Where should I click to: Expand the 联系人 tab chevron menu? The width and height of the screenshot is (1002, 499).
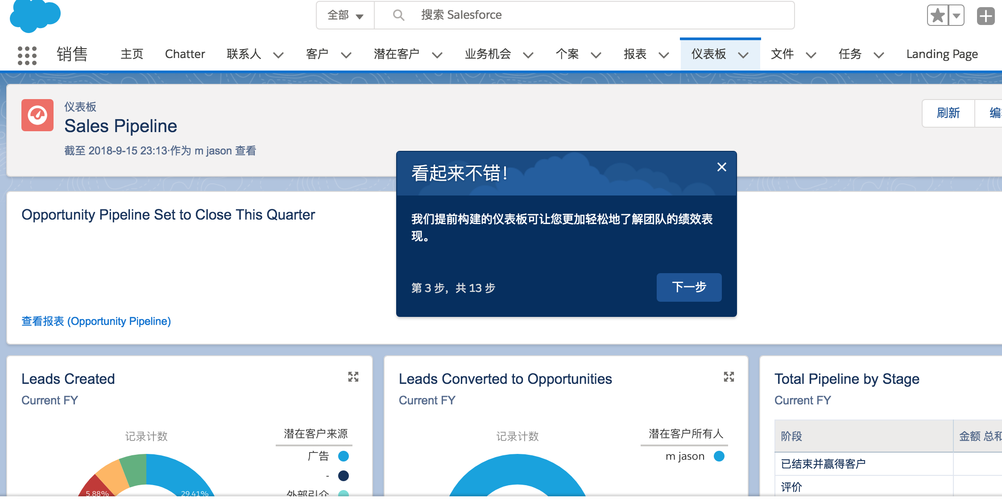pyautogui.click(x=278, y=55)
